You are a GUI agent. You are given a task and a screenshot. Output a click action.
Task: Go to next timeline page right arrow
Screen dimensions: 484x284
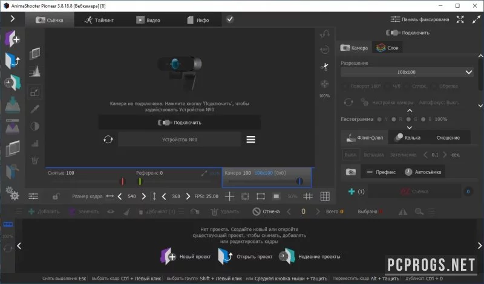480,246
